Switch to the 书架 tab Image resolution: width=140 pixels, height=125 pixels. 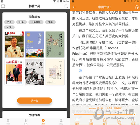[x=8, y=122]
